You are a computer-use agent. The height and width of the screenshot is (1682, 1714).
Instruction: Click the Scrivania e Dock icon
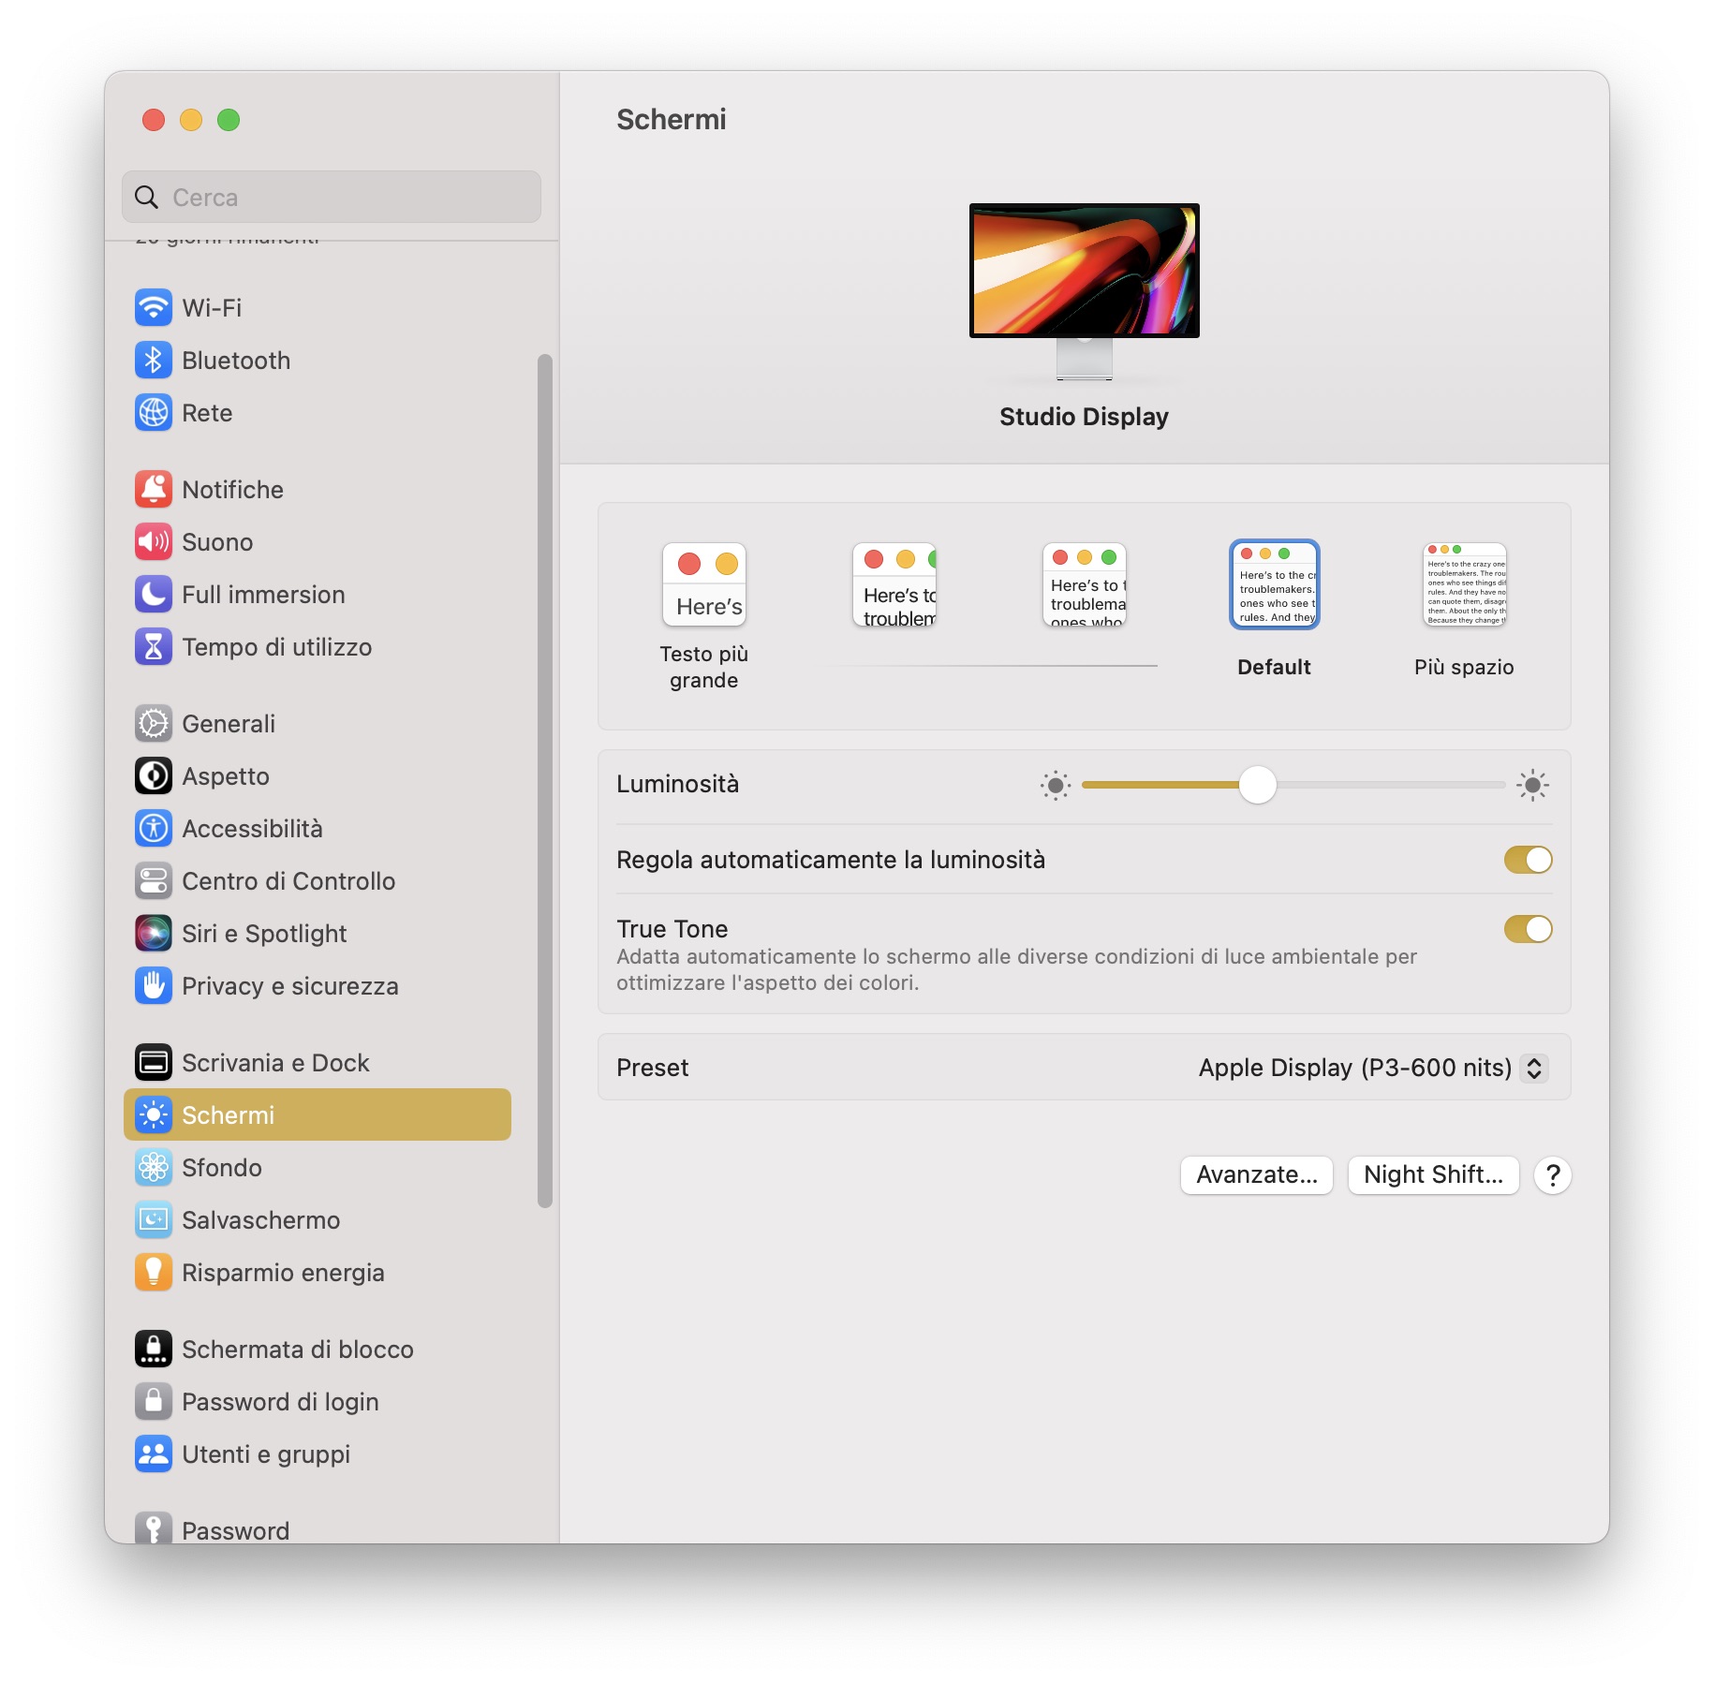(x=153, y=1062)
